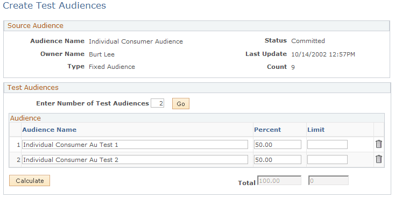The image size is (395, 198).
Task: Click the Percent column header
Action: pos(267,130)
